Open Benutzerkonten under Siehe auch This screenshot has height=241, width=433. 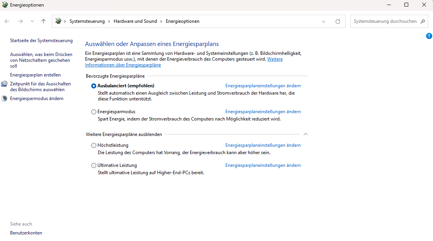[x=26, y=233]
